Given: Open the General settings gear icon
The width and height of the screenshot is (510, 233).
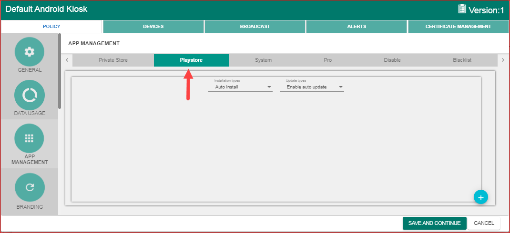Looking at the screenshot, I should click(x=30, y=52).
